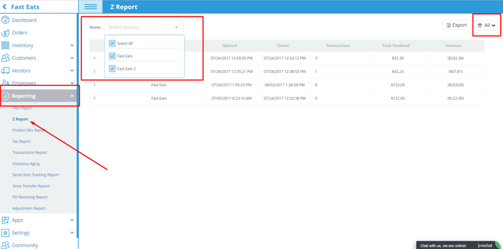Click opened time 07/24/2017 12:50:05 PM

(x=232, y=58)
